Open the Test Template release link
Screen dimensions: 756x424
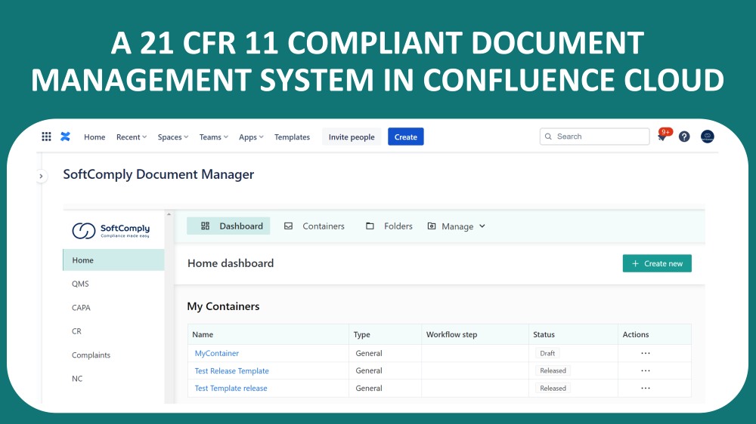pos(231,388)
